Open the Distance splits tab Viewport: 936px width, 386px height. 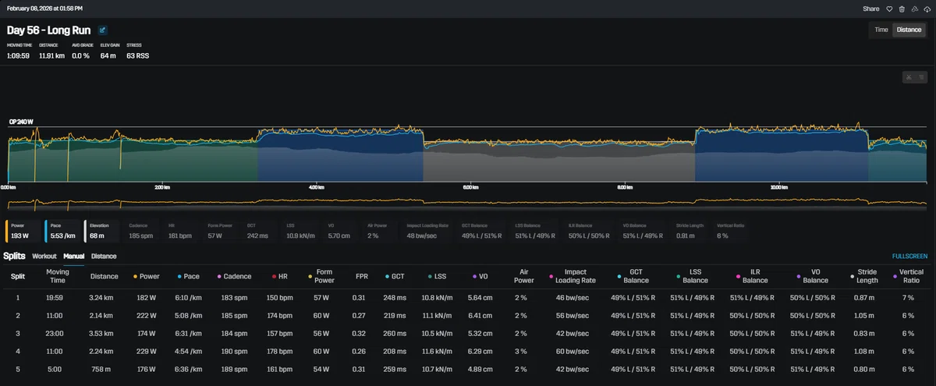click(104, 256)
